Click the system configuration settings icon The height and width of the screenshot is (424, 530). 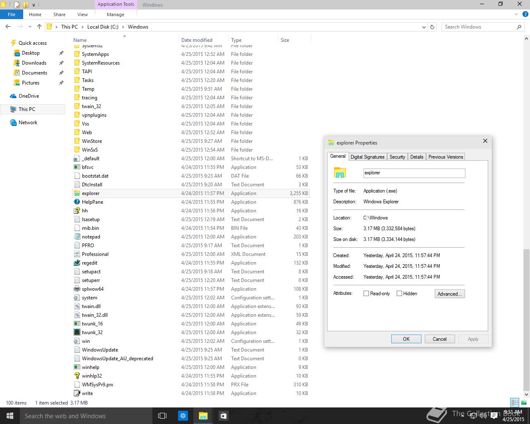pyautogui.click(x=77, y=298)
